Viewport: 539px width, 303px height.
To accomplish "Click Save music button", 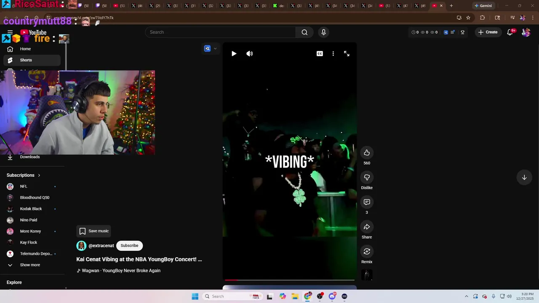I will tap(94, 231).
